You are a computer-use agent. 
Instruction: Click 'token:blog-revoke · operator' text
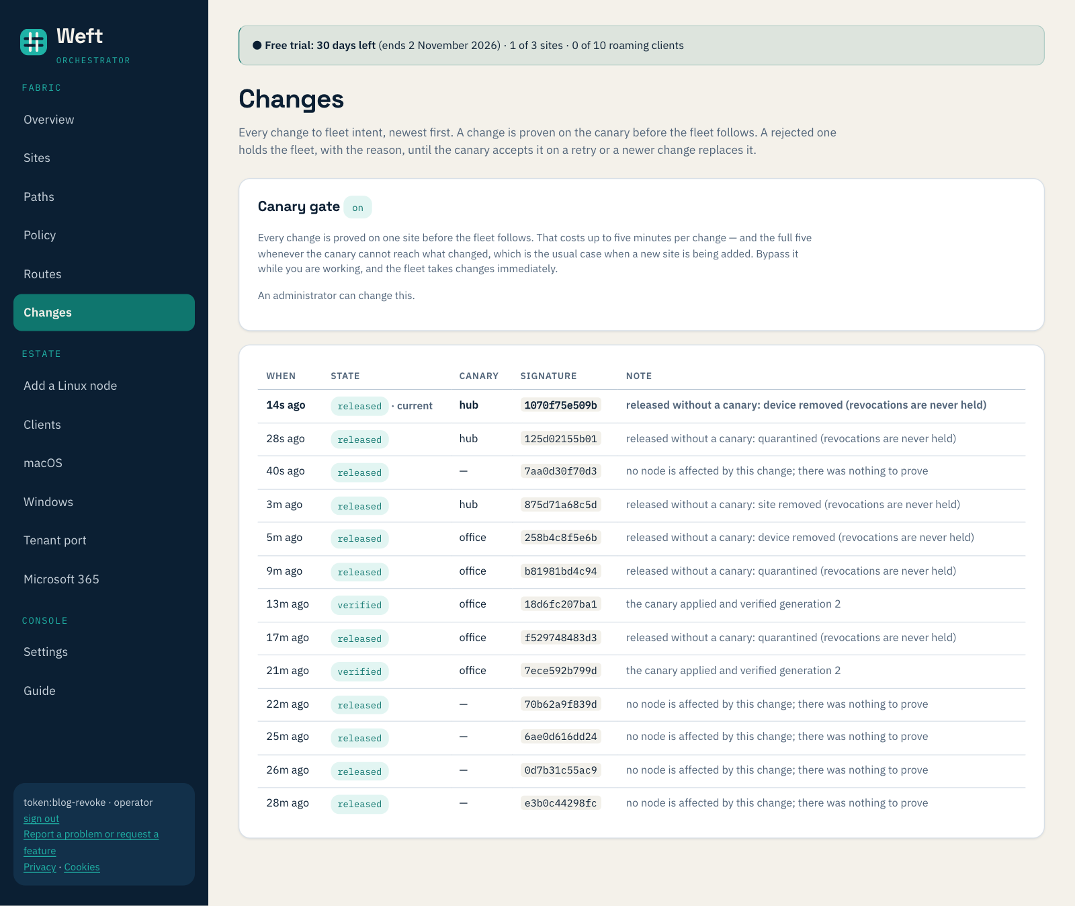(x=88, y=802)
